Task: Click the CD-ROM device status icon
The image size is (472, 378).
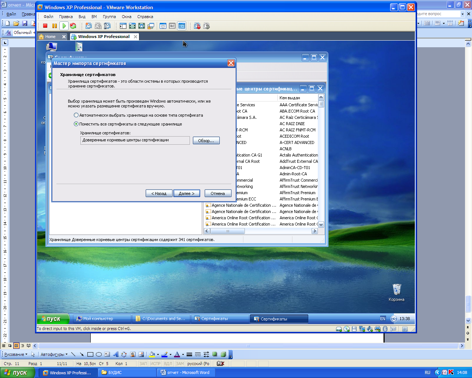Action: pos(347,329)
